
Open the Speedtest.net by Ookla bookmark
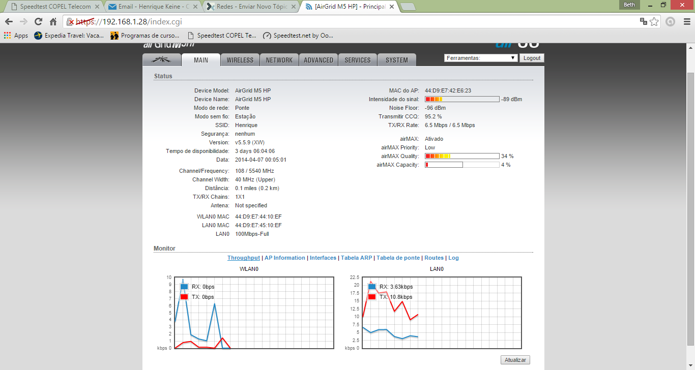pos(298,36)
